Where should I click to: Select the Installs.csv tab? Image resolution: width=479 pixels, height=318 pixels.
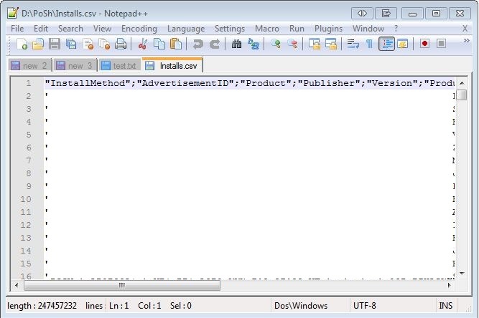click(172, 65)
